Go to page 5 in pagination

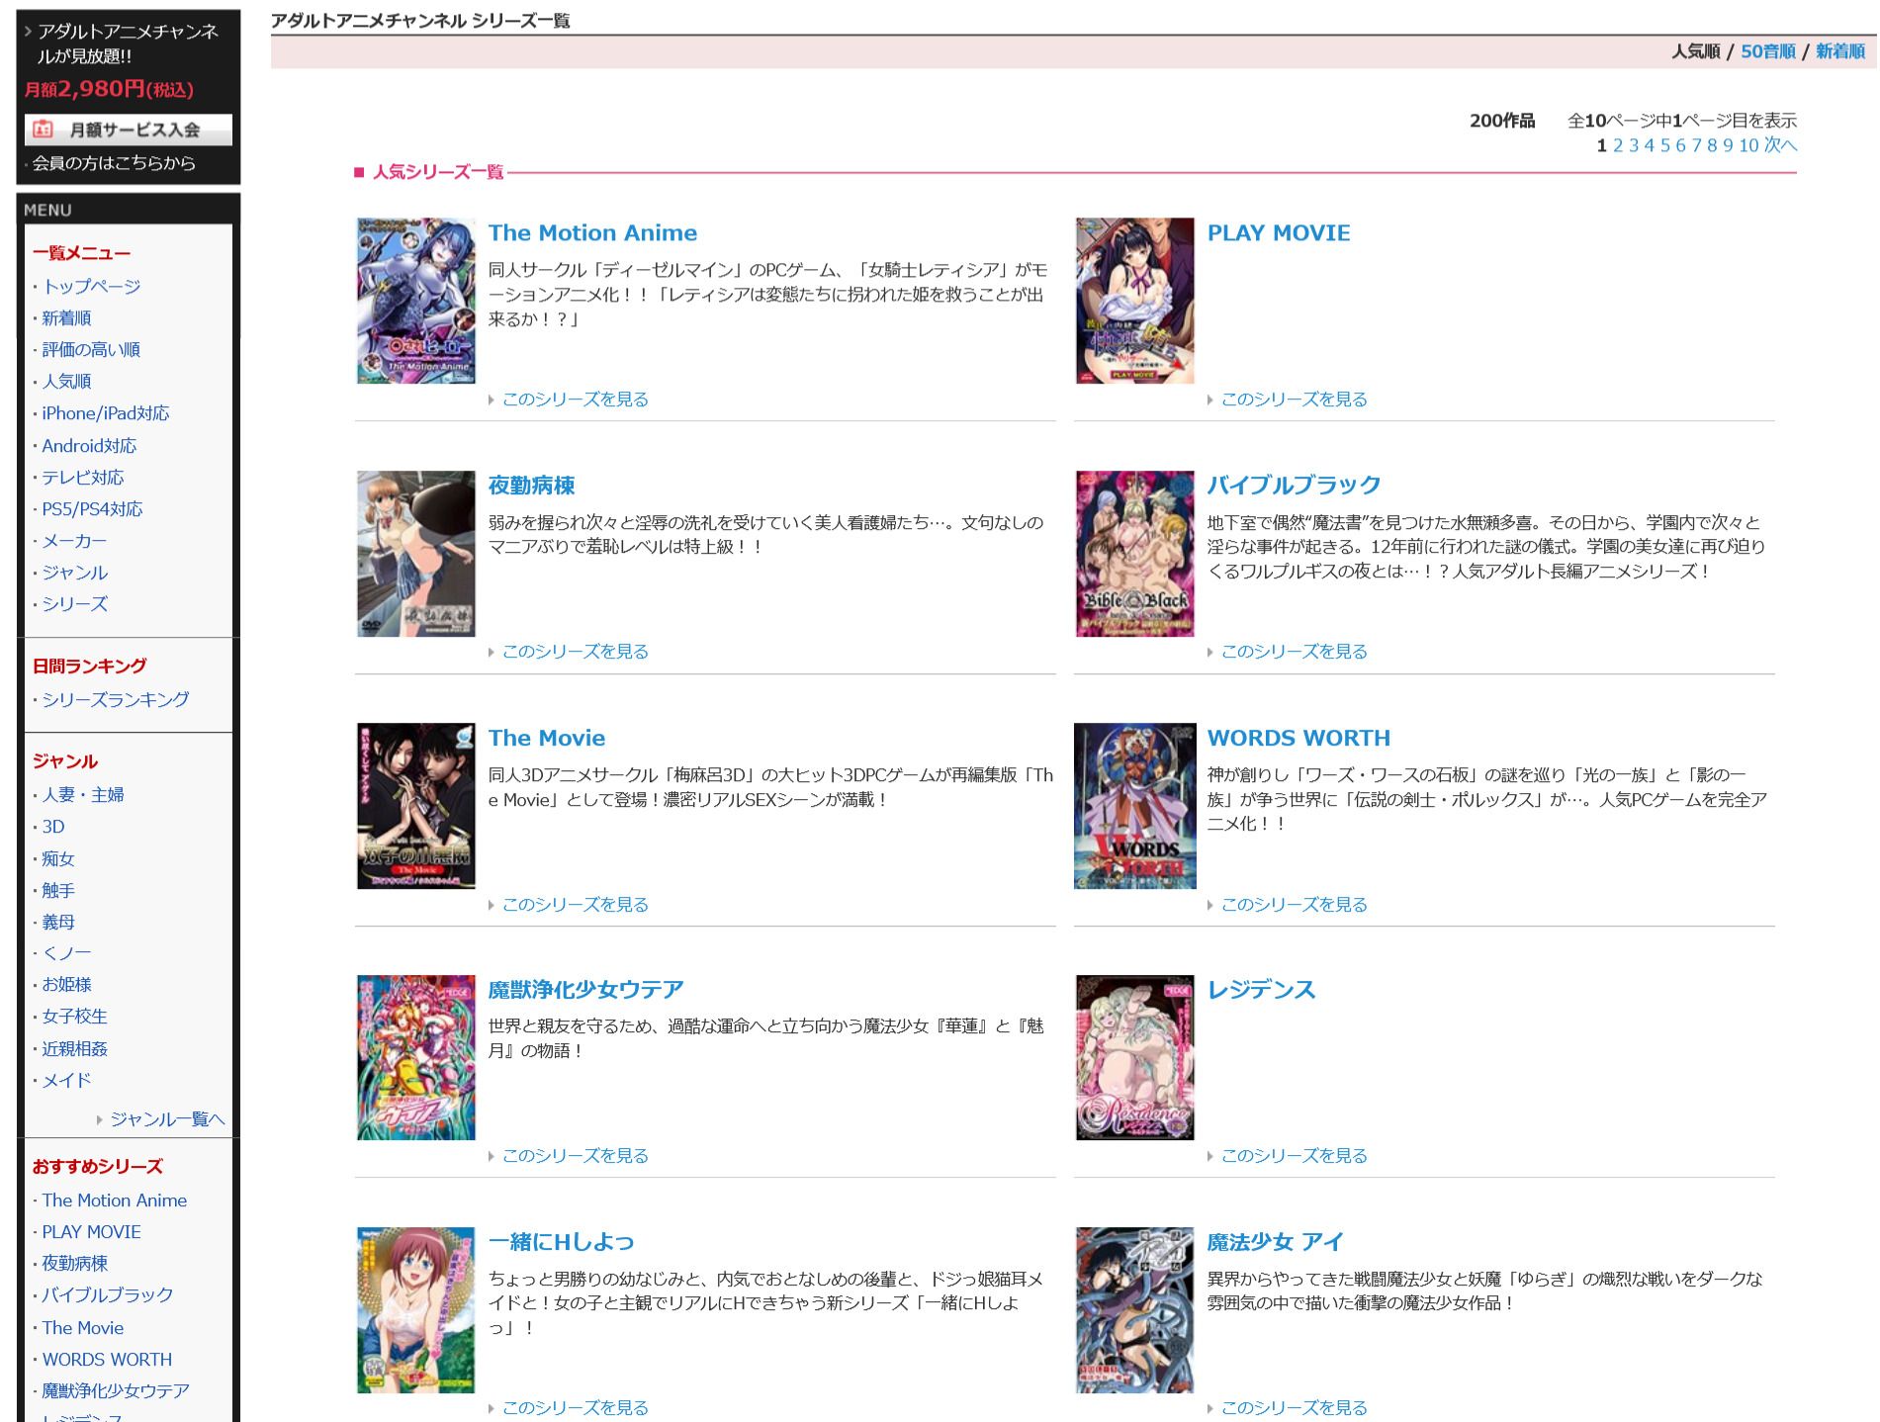1665,145
